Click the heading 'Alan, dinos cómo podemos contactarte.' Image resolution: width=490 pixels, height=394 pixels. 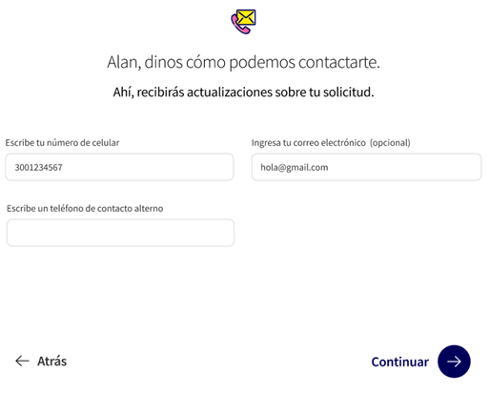243,62
